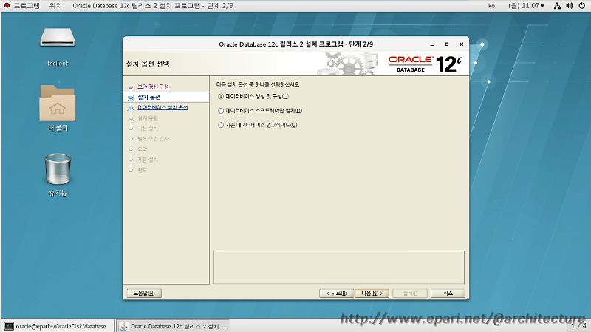Select 데이터베이스 생성 및 구성 radio option
This screenshot has height=332, width=591.
pos(221,97)
